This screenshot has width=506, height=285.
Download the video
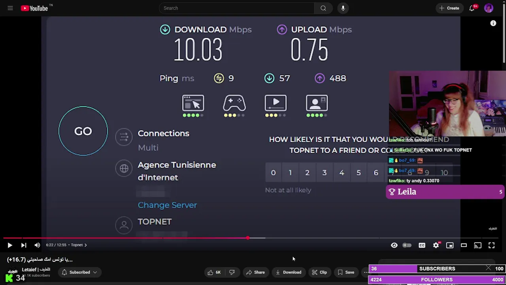pyautogui.click(x=288, y=272)
